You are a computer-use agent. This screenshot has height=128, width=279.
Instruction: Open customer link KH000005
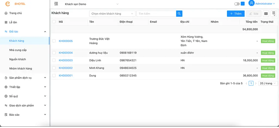tap(66, 41)
